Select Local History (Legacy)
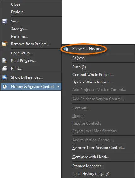The width and height of the screenshot is (135, 178). (91, 174)
